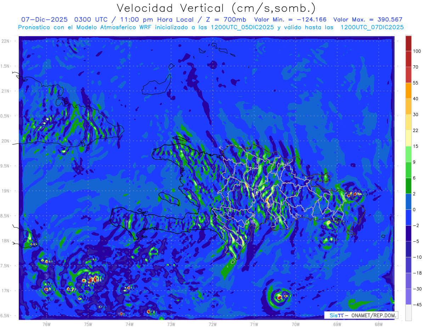Click the '18N' latitude label

click(x=5, y=241)
